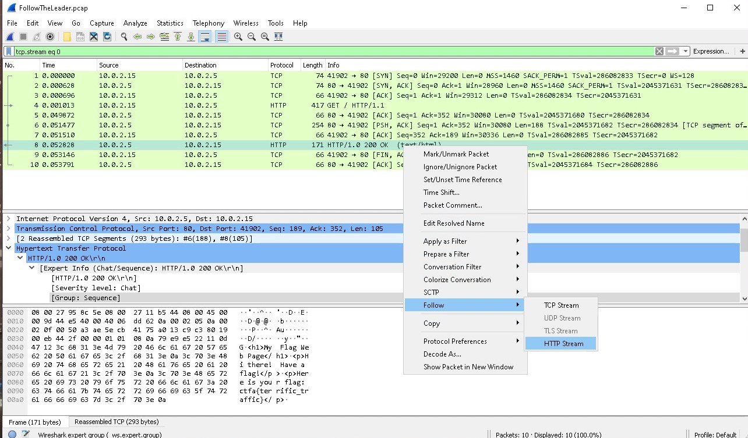Toggle auto-scroll during live capture
The height and width of the screenshot is (438, 748).
[x=205, y=37]
